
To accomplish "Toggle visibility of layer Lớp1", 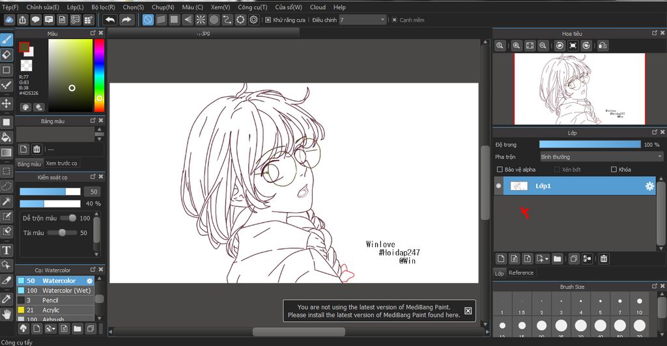I will 498,186.
